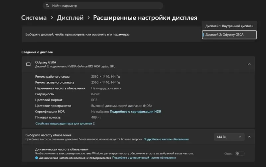Open the 144 Гц refresh rate dropdown
266x167 pixels.
point(229,137)
